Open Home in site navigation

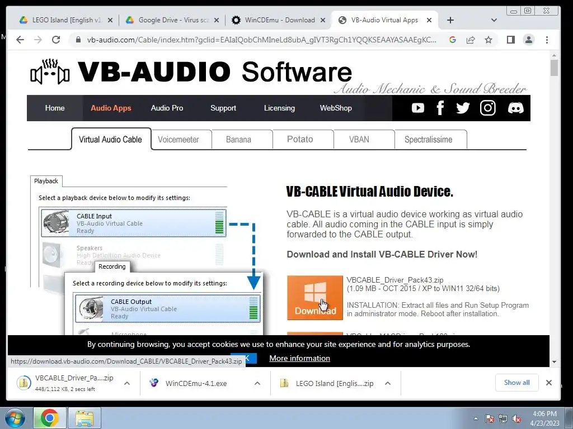pos(55,108)
